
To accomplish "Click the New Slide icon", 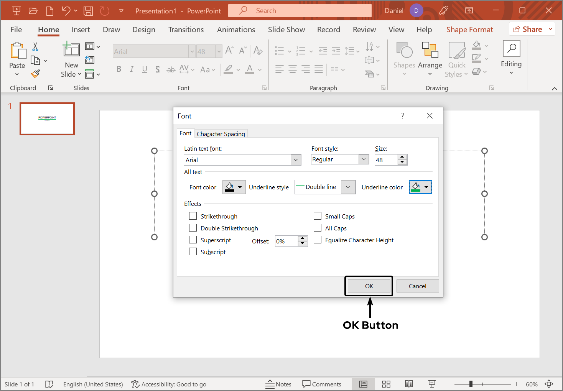I will (x=71, y=50).
